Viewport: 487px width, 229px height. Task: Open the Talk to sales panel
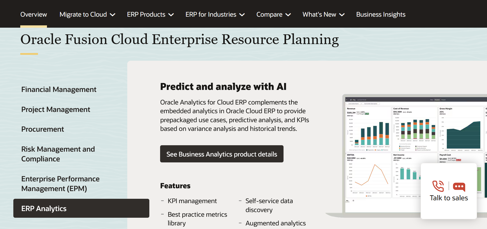tap(449, 191)
